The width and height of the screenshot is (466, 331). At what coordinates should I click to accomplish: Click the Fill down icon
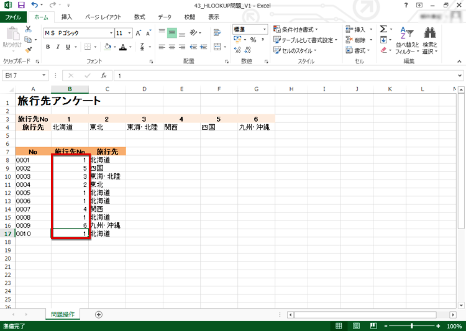[383, 40]
